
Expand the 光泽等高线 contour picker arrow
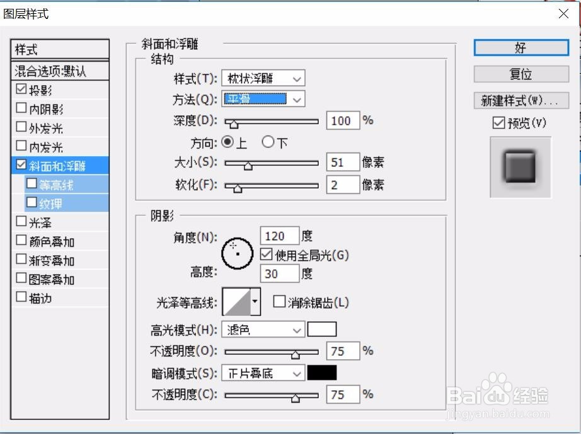tap(255, 302)
